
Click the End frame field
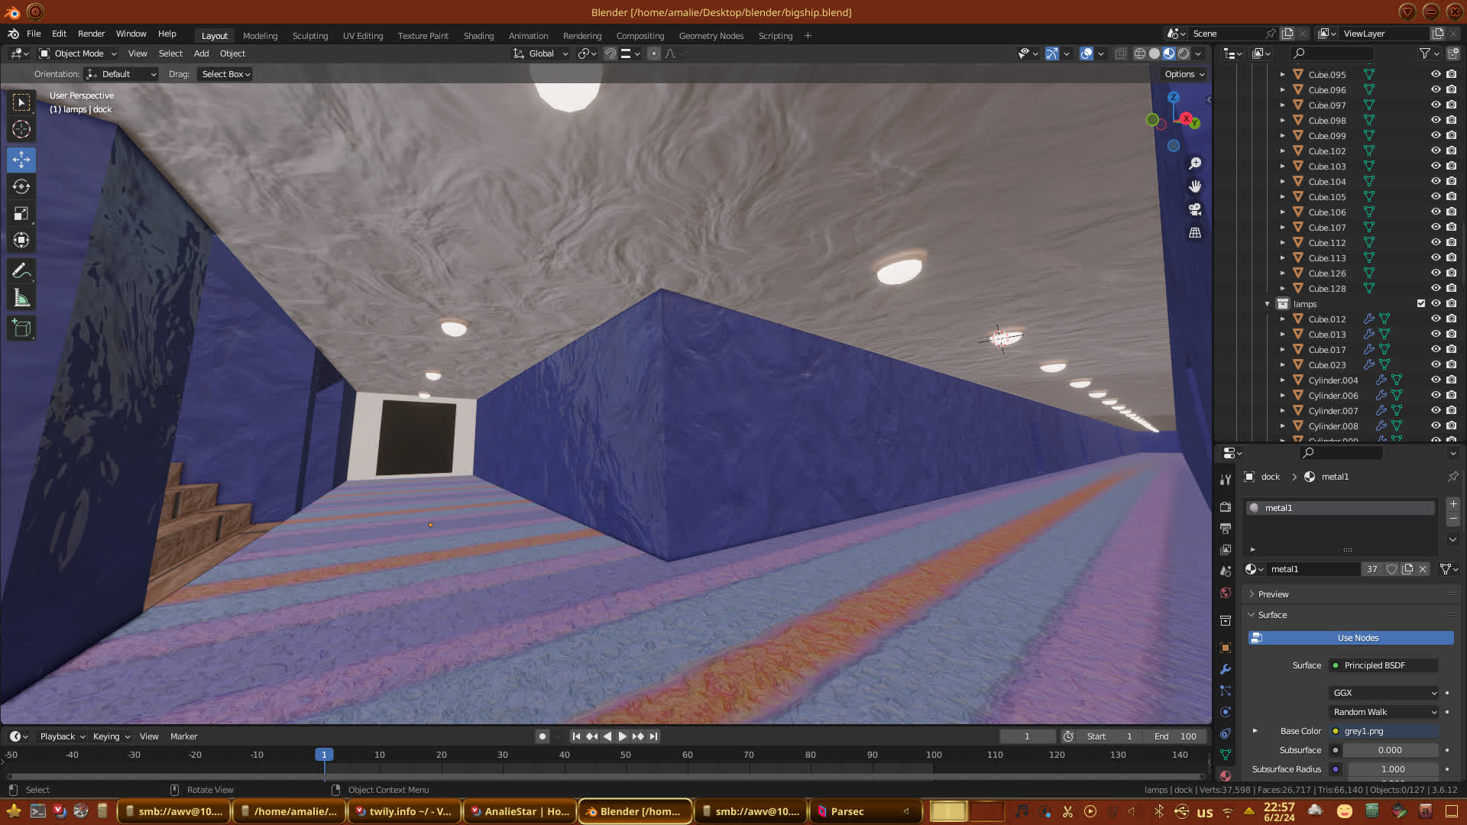pos(1175,736)
